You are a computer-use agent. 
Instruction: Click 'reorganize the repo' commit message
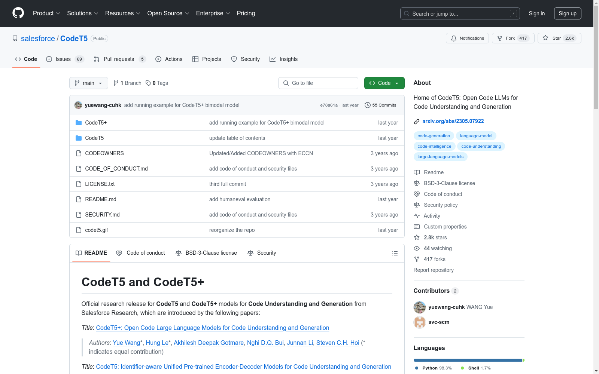point(232,230)
